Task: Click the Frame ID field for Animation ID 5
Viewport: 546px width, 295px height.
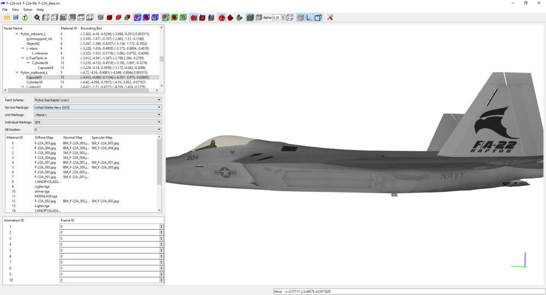Action: coord(110,250)
